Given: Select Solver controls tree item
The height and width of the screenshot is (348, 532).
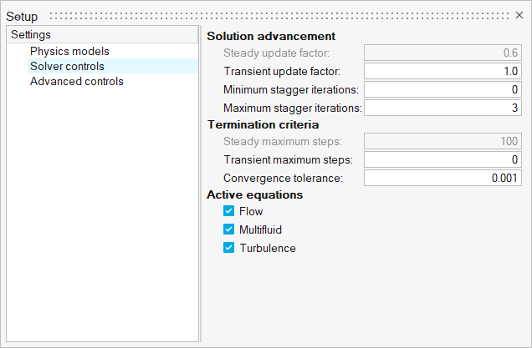Looking at the screenshot, I should tap(67, 66).
